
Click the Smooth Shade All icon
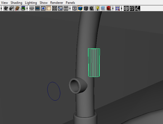(x=80, y=8)
